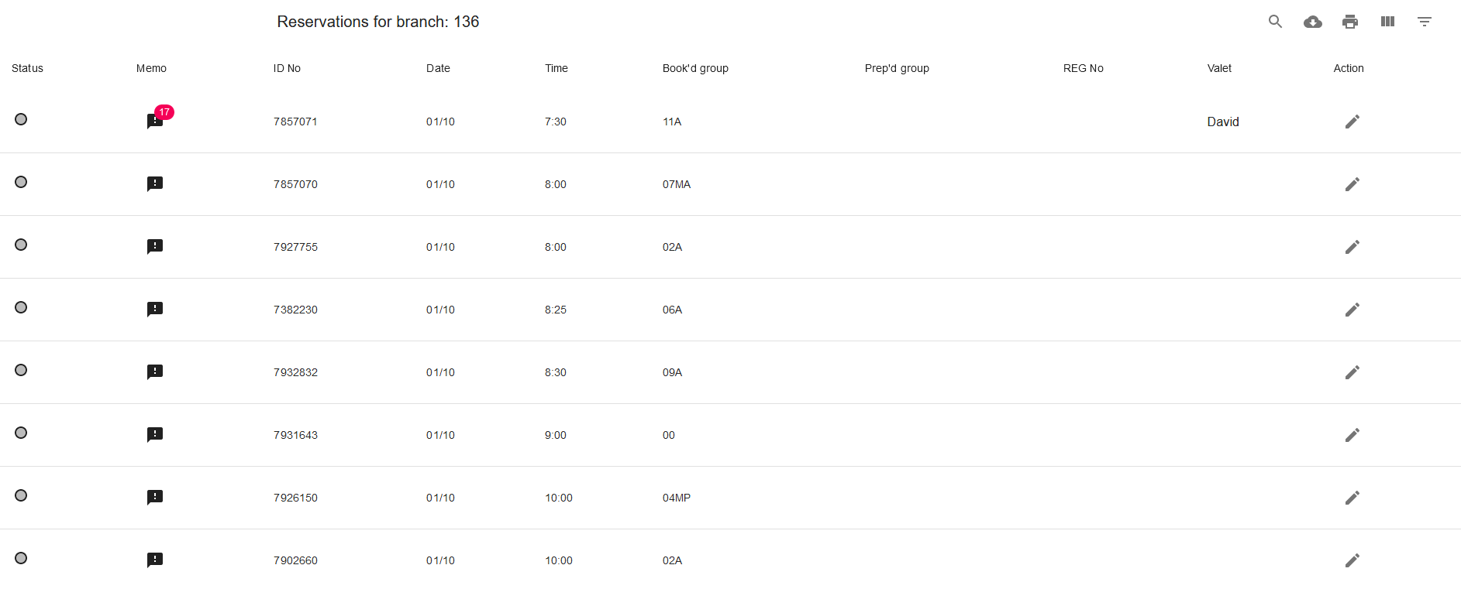Edit reservation 7902660 using pencil icon

click(1352, 560)
